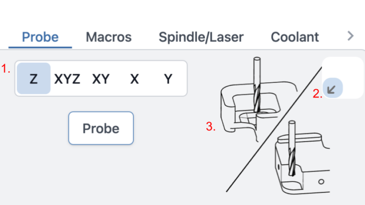Open the Spindle/Laser tab
The height and width of the screenshot is (205, 365).
coord(201,37)
